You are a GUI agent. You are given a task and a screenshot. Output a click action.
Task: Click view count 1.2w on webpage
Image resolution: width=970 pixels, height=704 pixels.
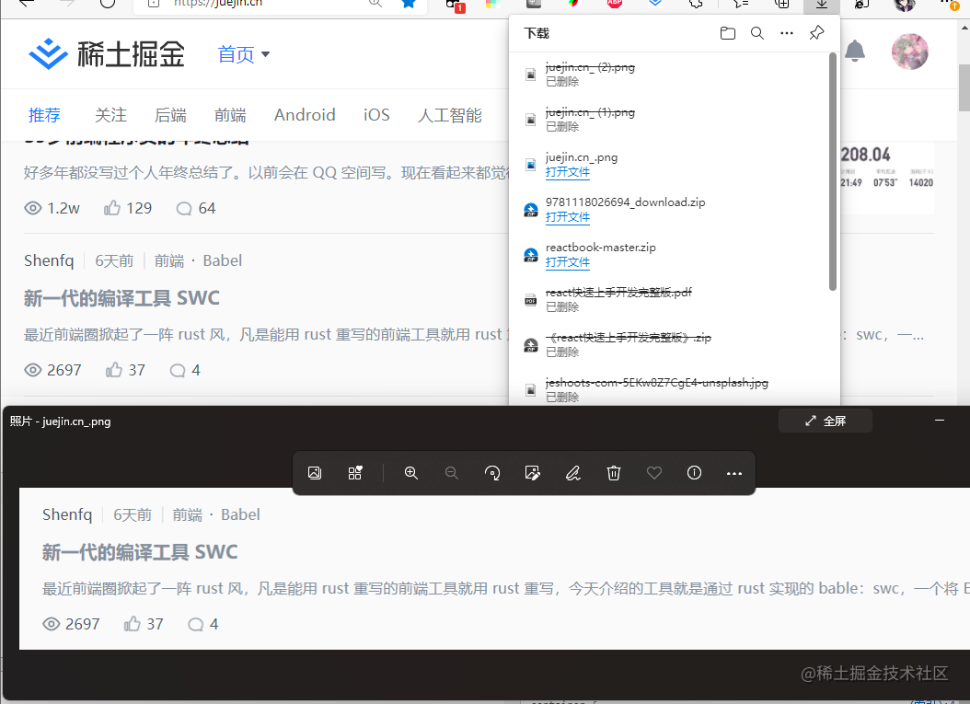pyautogui.click(x=64, y=209)
